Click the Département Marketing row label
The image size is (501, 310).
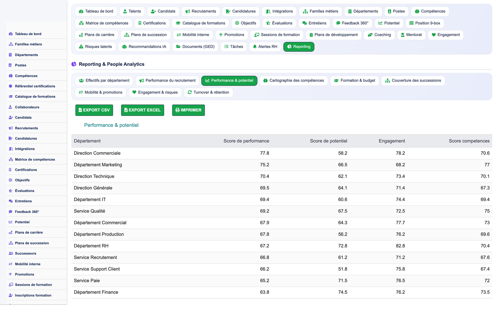(98, 165)
